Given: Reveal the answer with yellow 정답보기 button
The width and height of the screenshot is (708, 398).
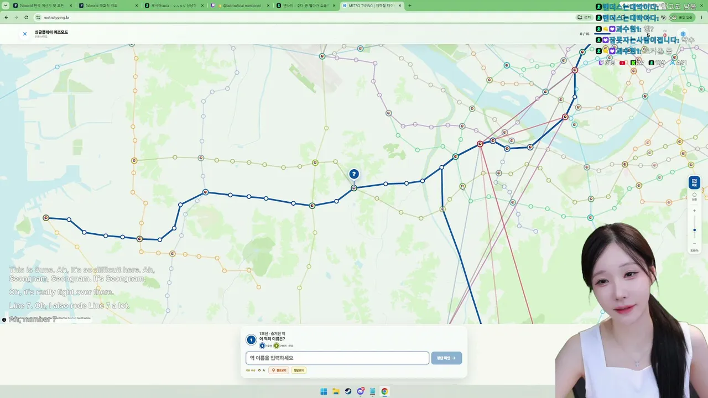Looking at the screenshot, I should pyautogui.click(x=299, y=370).
